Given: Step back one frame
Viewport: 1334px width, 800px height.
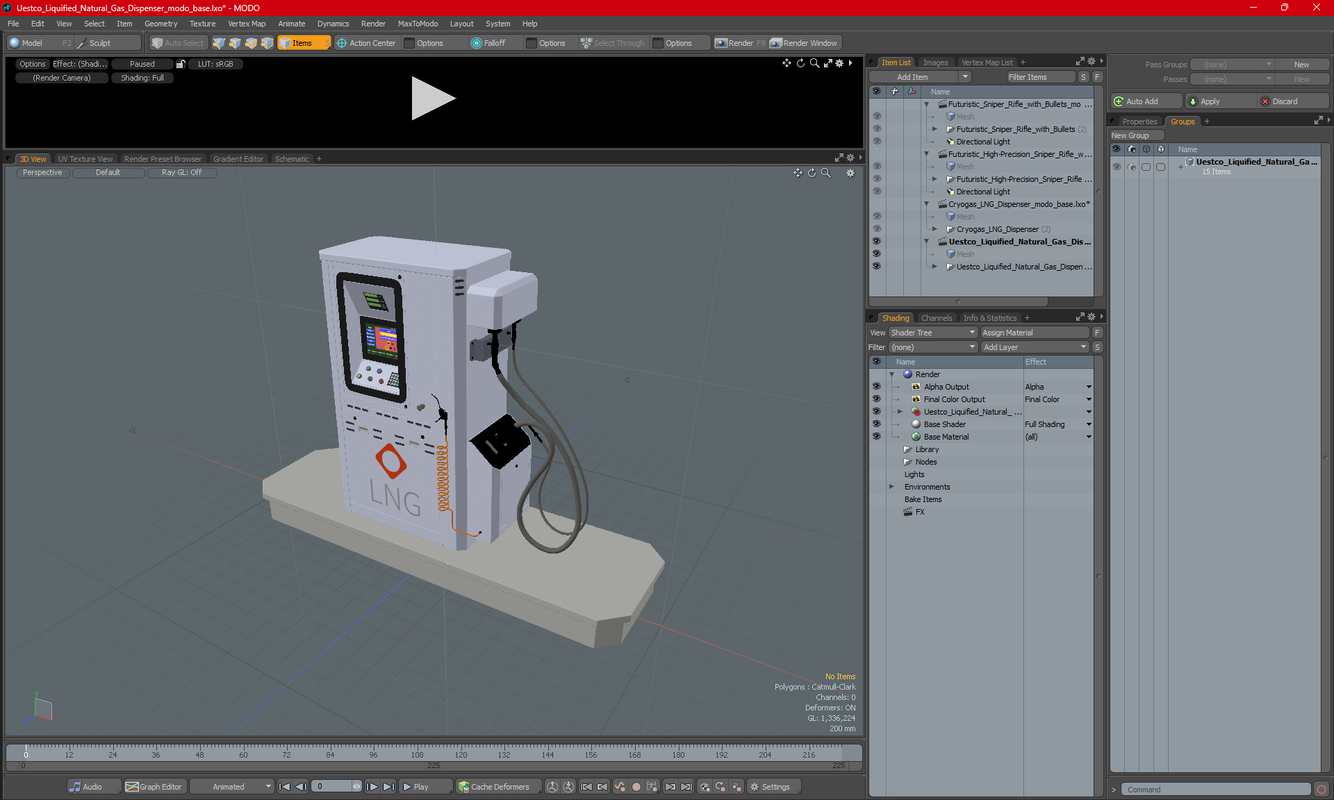Looking at the screenshot, I should coord(301,787).
